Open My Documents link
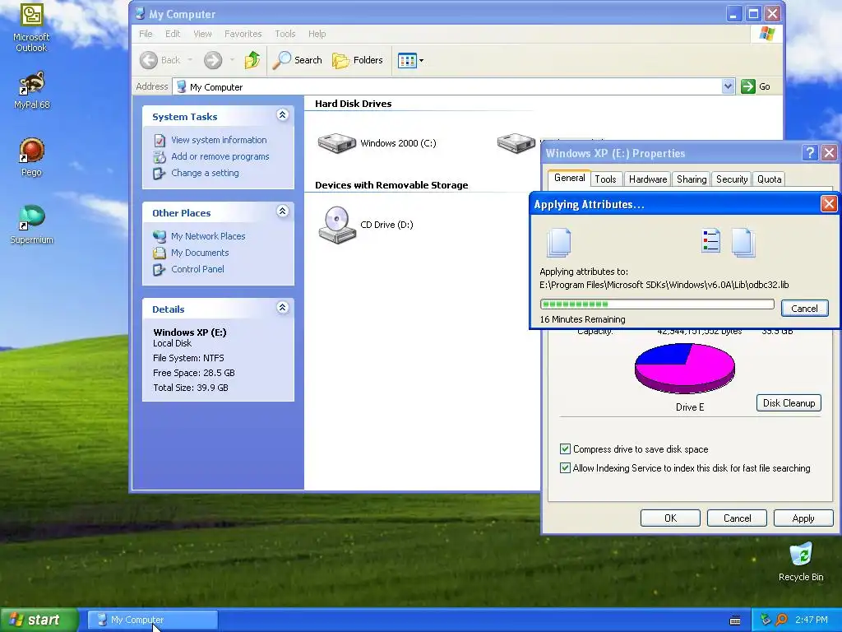842x632 pixels. click(200, 253)
